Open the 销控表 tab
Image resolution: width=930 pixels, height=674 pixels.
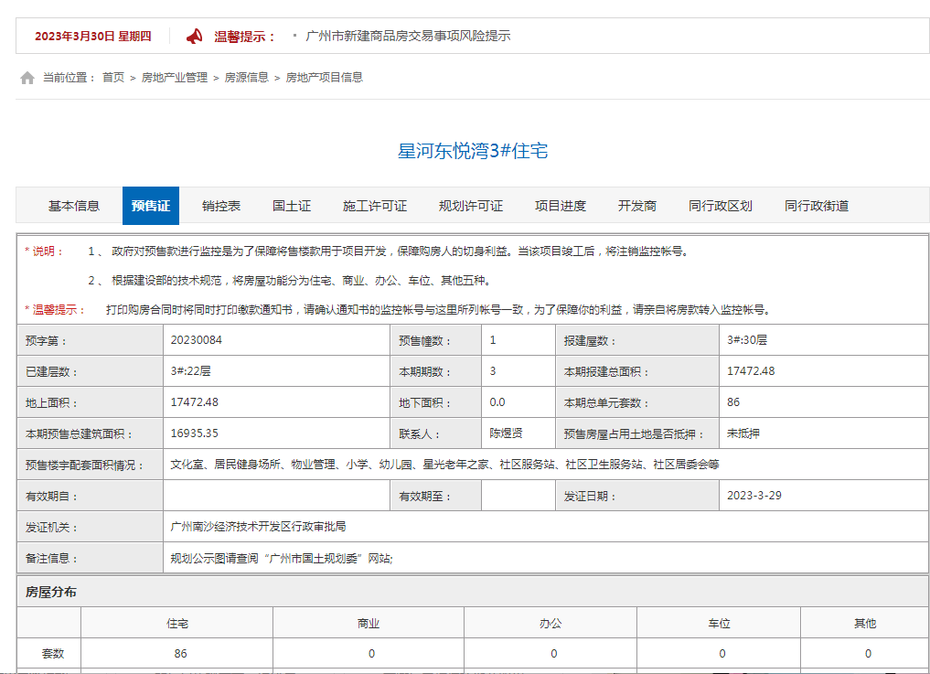222,206
